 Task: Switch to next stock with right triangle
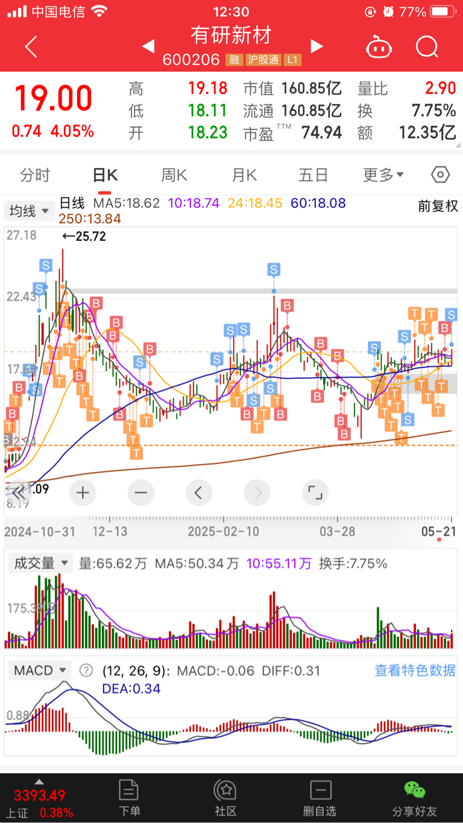click(317, 46)
